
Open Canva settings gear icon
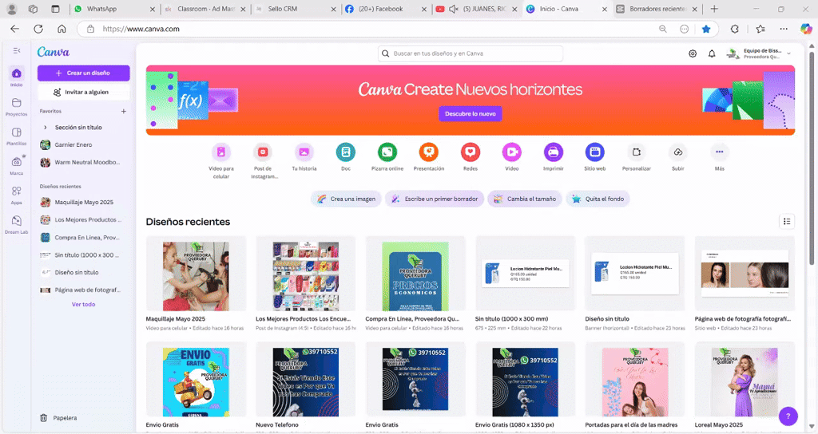pos(693,53)
